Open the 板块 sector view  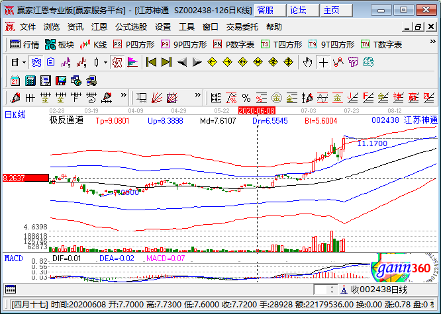[60, 44]
